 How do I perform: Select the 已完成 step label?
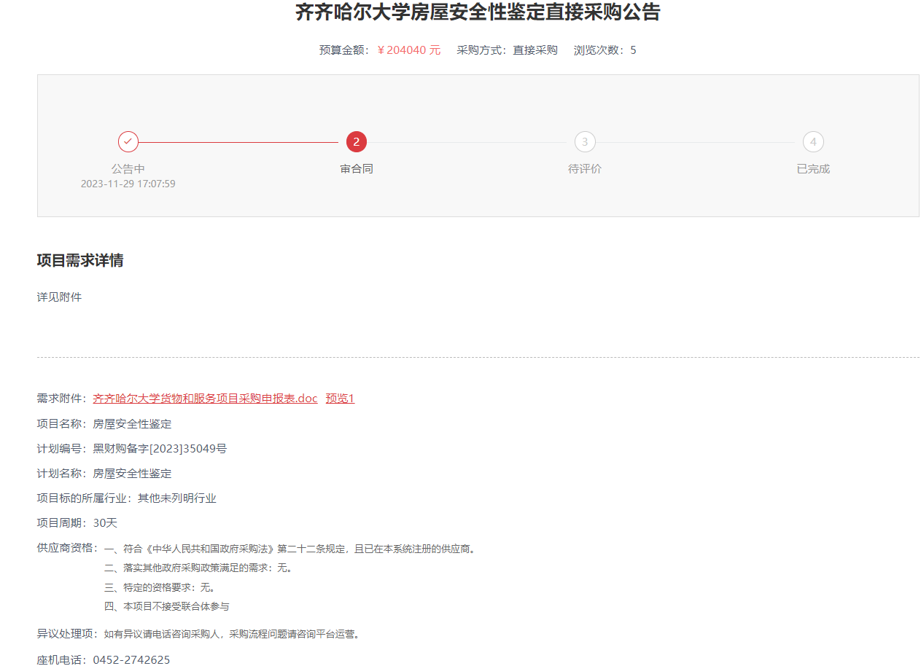pyautogui.click(x=813, y=169)
